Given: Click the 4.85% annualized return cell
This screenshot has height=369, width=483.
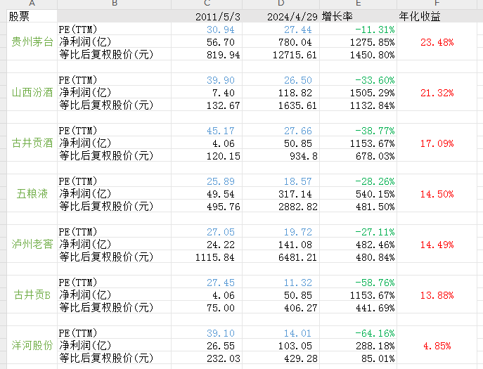Looking at the screenshot, I should [437, 345].
